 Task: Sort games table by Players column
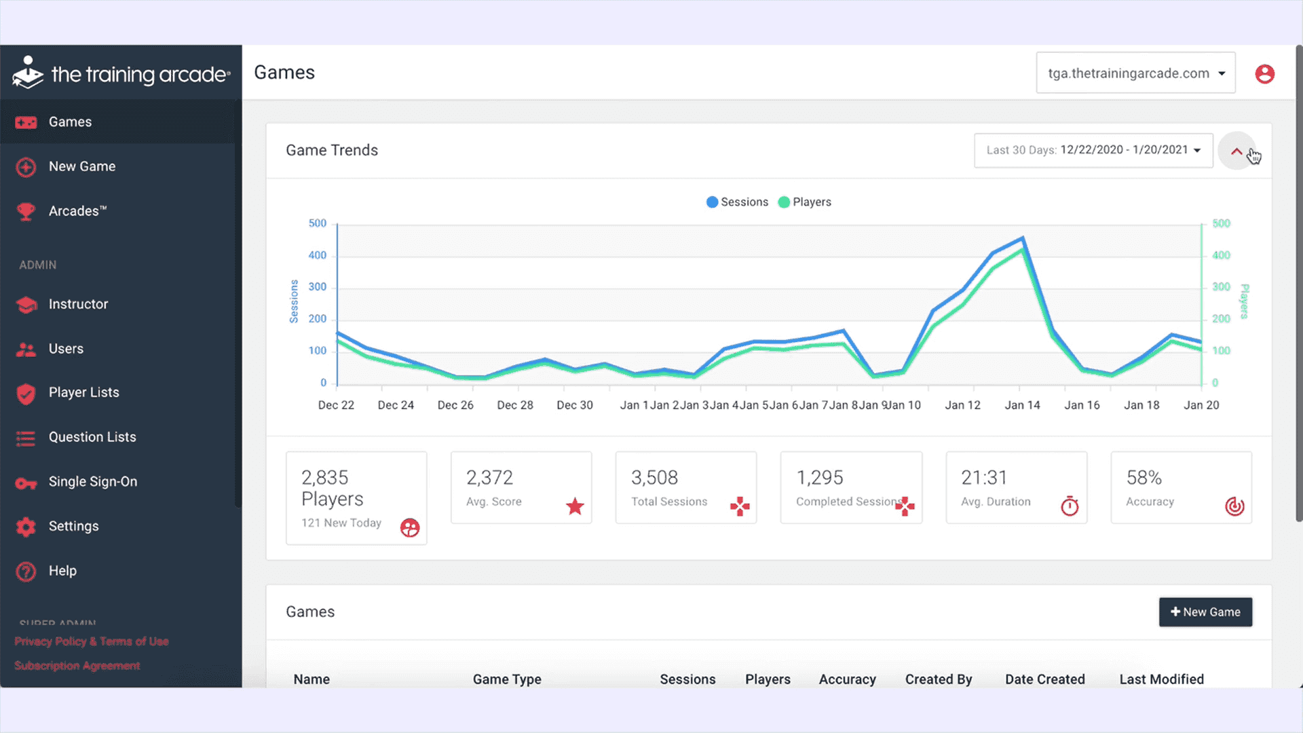(768, 679)
